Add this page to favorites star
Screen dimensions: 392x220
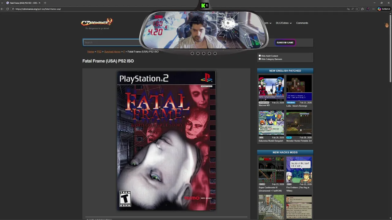[x=357, y=9]
